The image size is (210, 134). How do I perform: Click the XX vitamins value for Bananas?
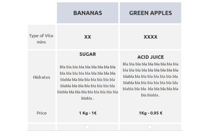(x=88, y=37)
